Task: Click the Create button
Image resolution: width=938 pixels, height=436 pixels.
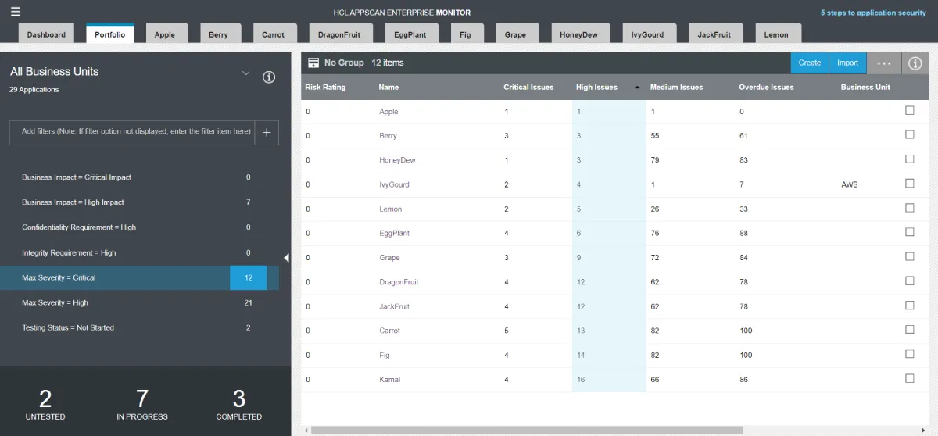Action: [x=809, y=63]
